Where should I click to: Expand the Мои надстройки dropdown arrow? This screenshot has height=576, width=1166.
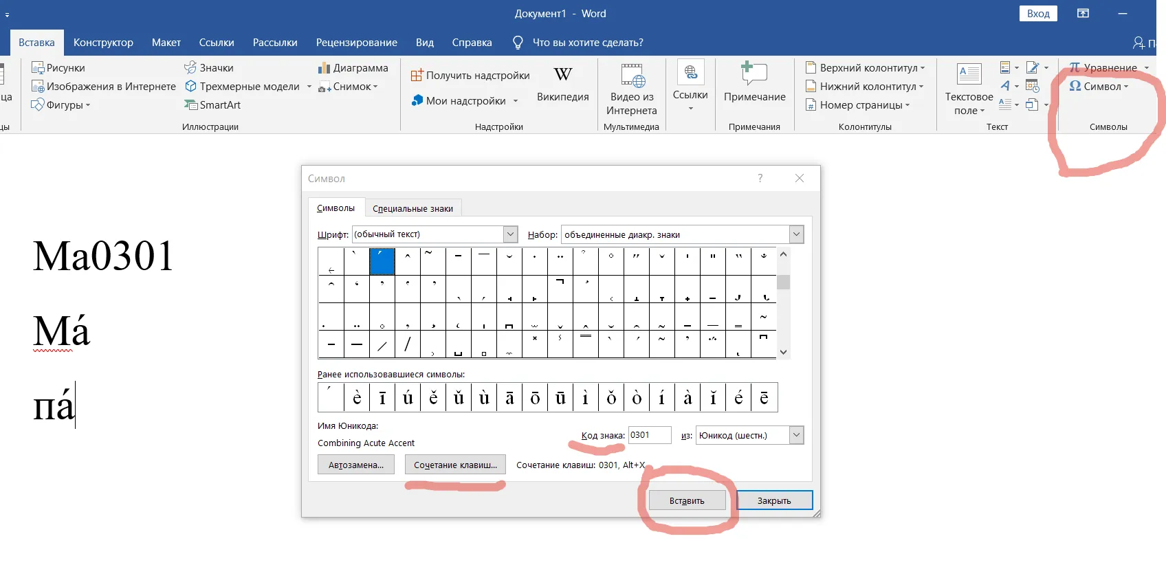coord(515,101)
